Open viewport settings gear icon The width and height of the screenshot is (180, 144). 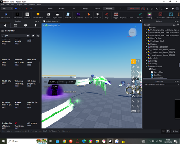140,21
